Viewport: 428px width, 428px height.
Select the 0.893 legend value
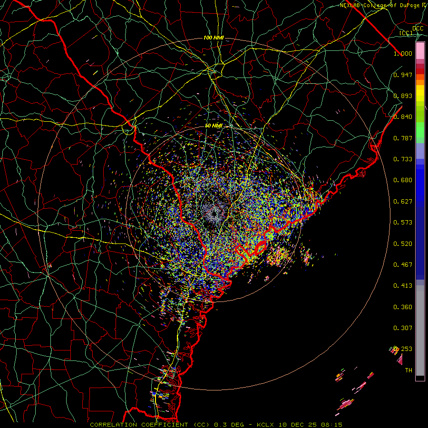[403, 96]
